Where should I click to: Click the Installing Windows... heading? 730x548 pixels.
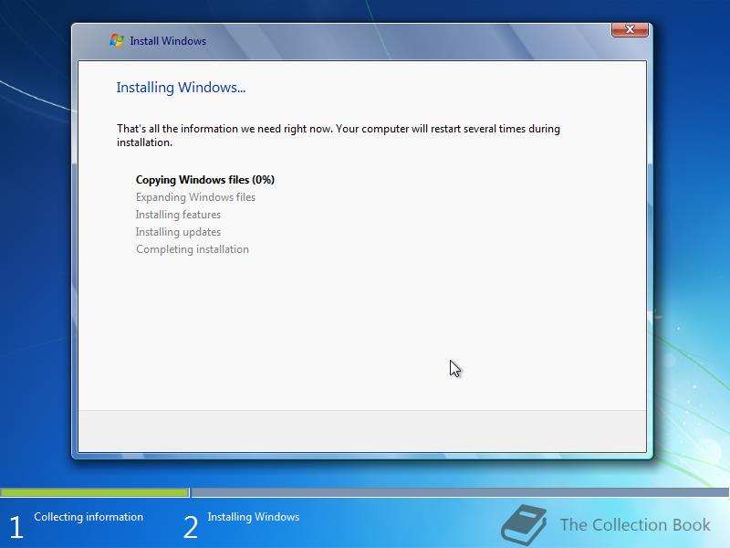181,88
